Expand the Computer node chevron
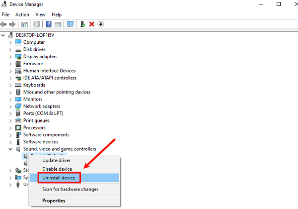Image resolution: width=298 pixels, height=209 pixels. 10,43
